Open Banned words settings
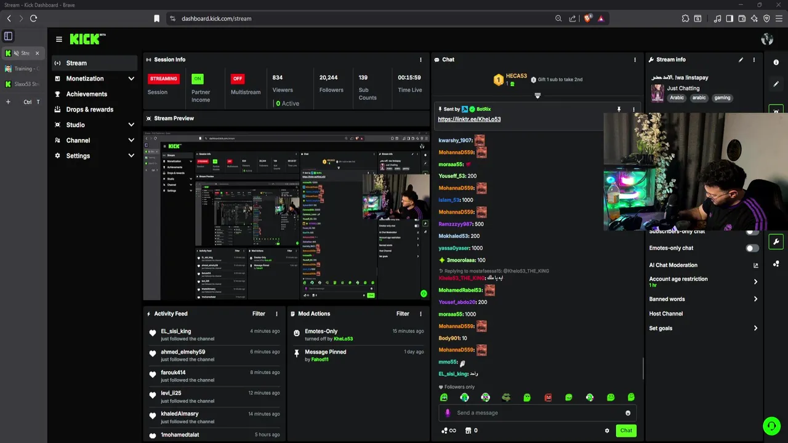 click(x=704, y=299)
